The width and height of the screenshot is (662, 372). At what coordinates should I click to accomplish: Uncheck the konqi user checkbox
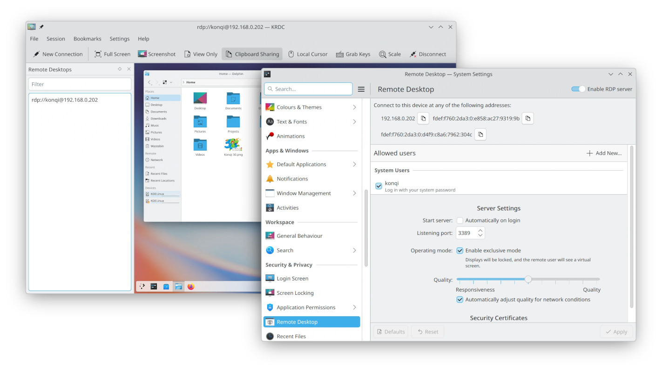(378, 186)
